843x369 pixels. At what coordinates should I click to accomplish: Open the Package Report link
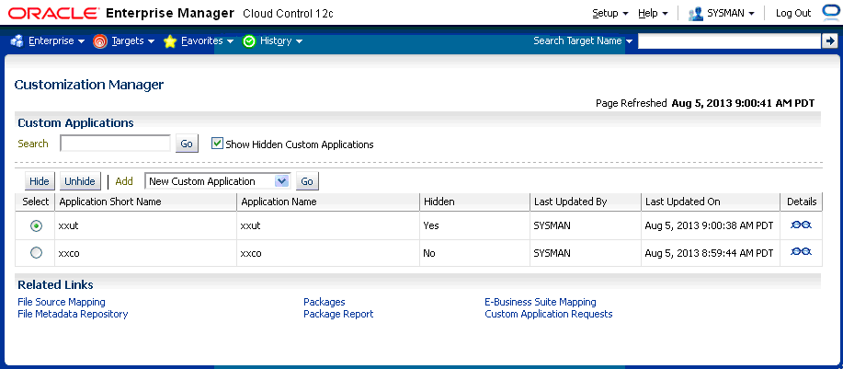(x=338, y=314)
